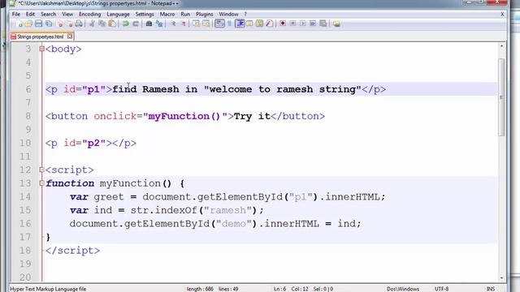This screenshot has height=292, width=520.
Task: Toggle the indent guide toolbar icon
Action: coord(240,24)
